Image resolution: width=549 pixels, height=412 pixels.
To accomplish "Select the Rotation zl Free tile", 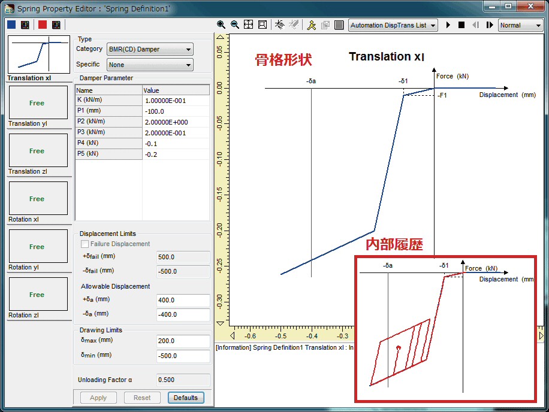I will [x=38, y=294].
